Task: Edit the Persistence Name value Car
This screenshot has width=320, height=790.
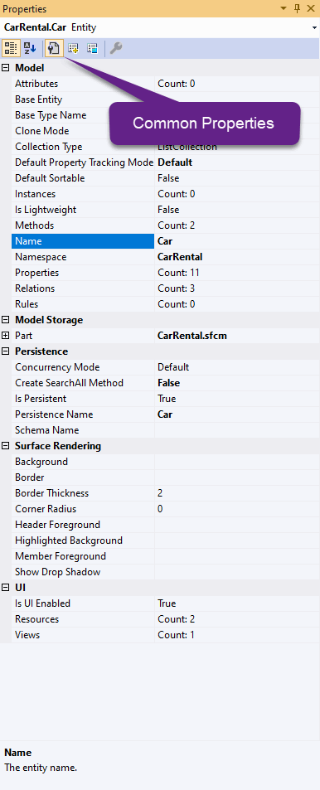Action: pyautogui.click(x=237, y=414)
